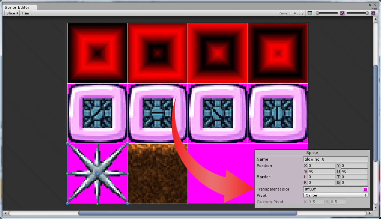381x219 pixels.
Task: Click Revert to discard changes
Action: pos(284,13)
